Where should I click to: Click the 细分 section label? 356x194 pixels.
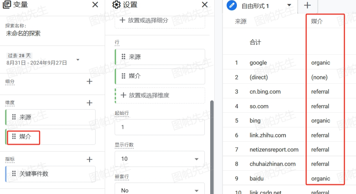10,81
